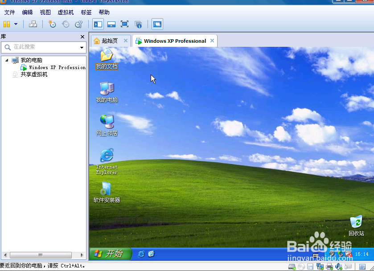Click Send Ctrl+Alt+Del toolbar icon
Image resolution: width=374 pixels, height=271 pixels.
pyautogui.click(x=33, y=24)
